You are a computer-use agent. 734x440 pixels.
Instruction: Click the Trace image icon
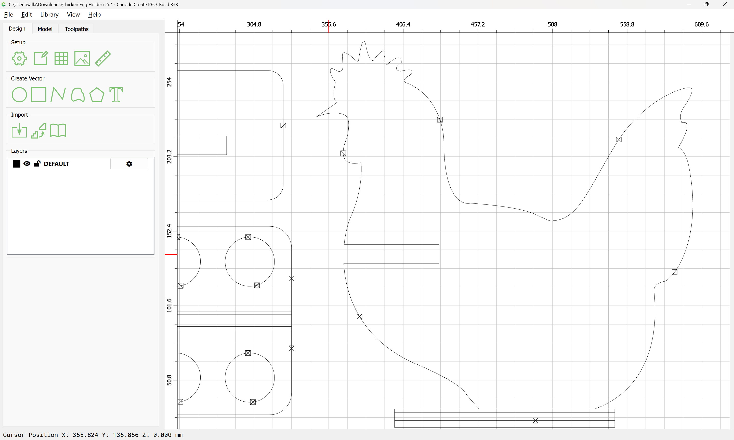coord(39,131)
